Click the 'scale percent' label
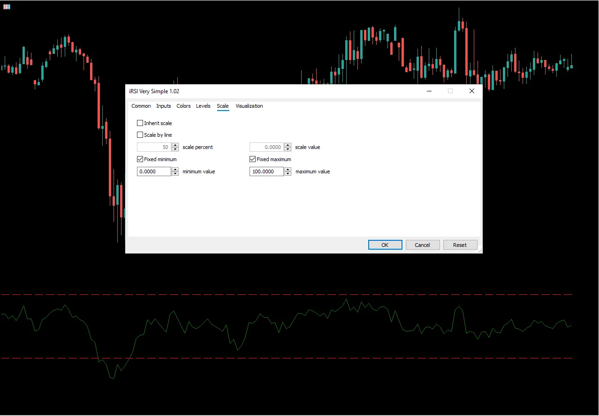The width and height of the screenshot is (599, 416). (197, 147)
